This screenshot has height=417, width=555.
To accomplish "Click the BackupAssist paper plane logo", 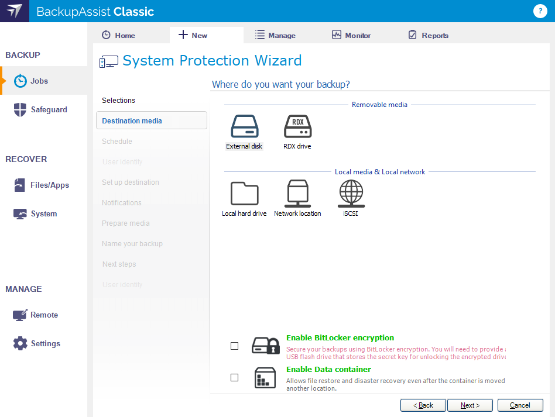I will pos(15,11).
